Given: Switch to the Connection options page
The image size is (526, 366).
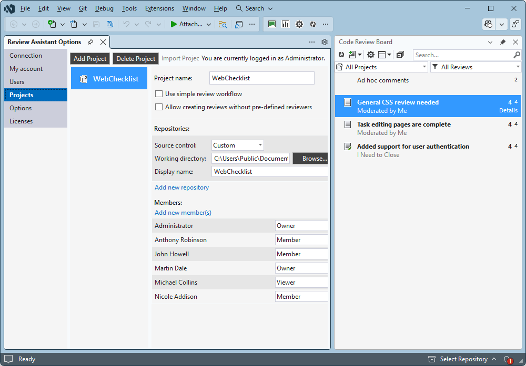Looking at the screenshot, I should click(x=36, y=56).
